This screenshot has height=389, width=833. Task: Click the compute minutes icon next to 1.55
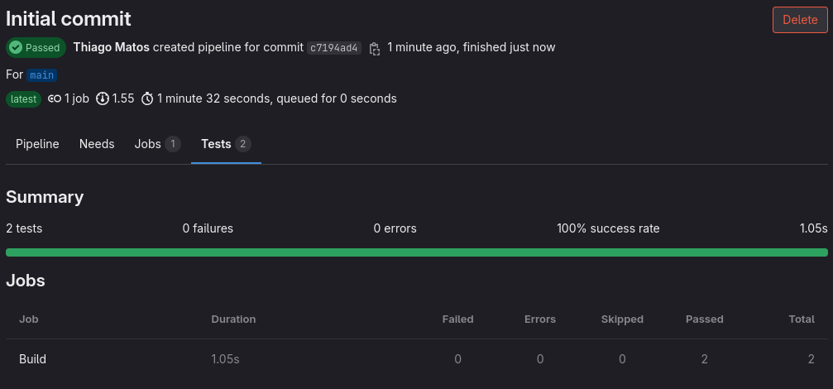coord(103,99)
